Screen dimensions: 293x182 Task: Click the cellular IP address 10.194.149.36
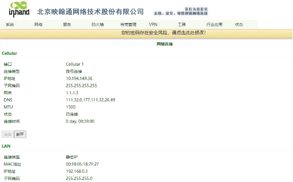[x=79, y=78]
